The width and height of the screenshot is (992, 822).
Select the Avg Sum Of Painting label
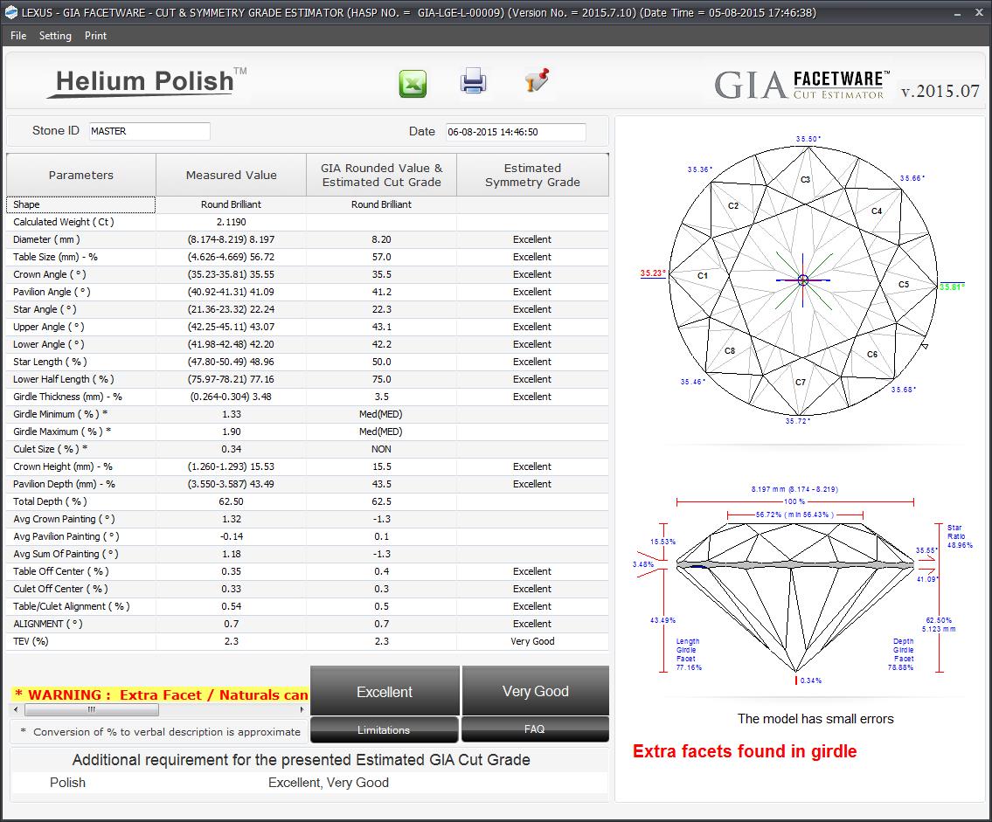66,554
